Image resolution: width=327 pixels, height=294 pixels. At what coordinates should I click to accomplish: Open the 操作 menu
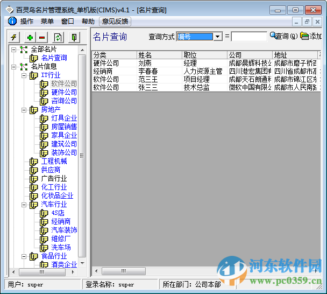pos(27,22)
